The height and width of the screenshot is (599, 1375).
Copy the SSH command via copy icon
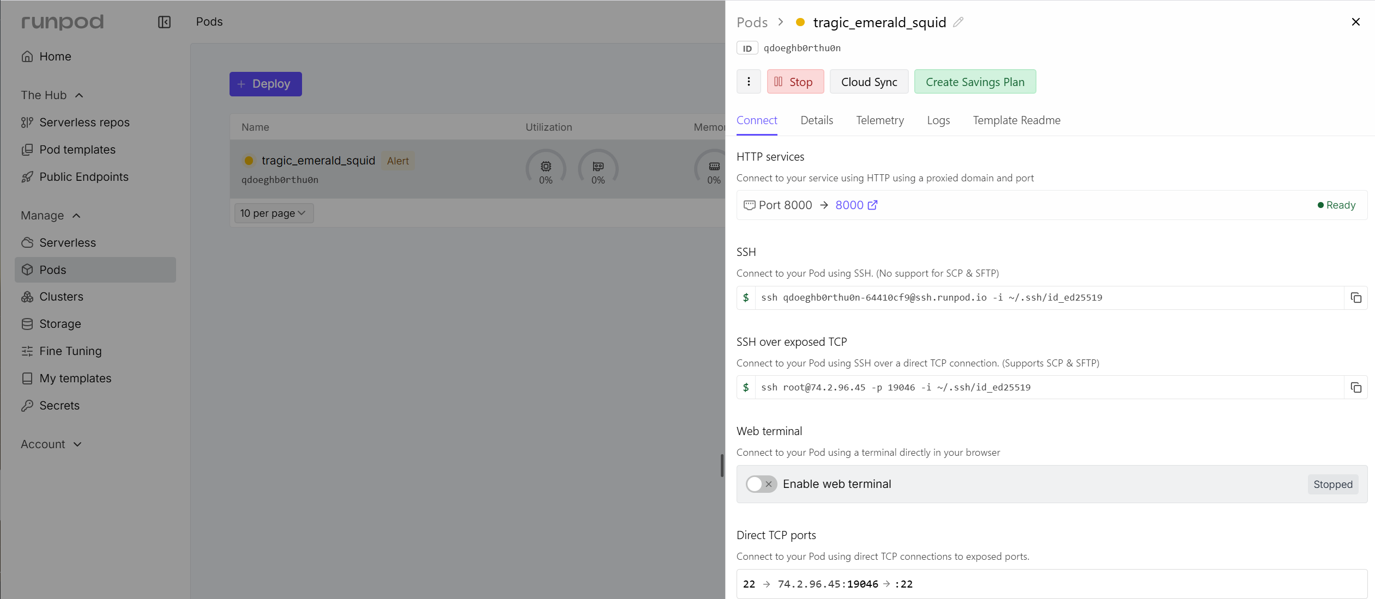coord(1356,298)
